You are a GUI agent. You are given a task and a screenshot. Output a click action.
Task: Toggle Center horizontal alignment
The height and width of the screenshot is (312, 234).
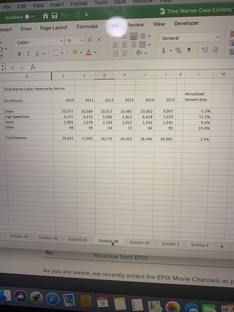pyautogui.click(x=124, y=45)
